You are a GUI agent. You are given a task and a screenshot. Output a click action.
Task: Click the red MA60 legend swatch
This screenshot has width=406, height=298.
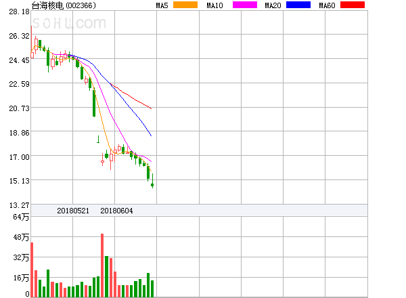353,5
